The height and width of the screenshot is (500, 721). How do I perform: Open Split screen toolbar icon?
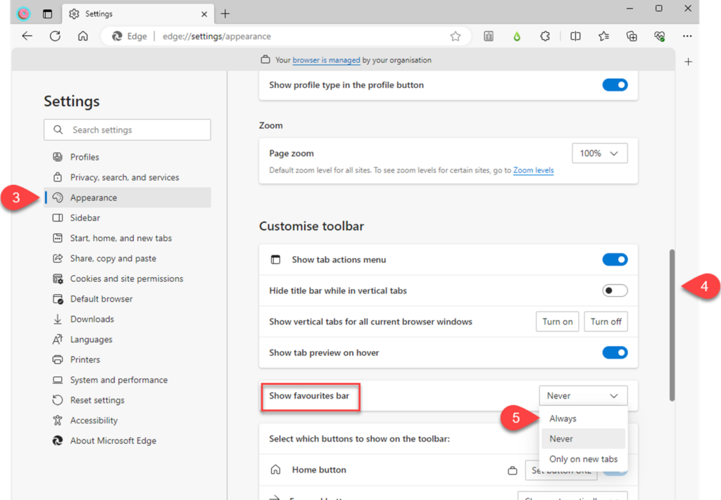575,37
